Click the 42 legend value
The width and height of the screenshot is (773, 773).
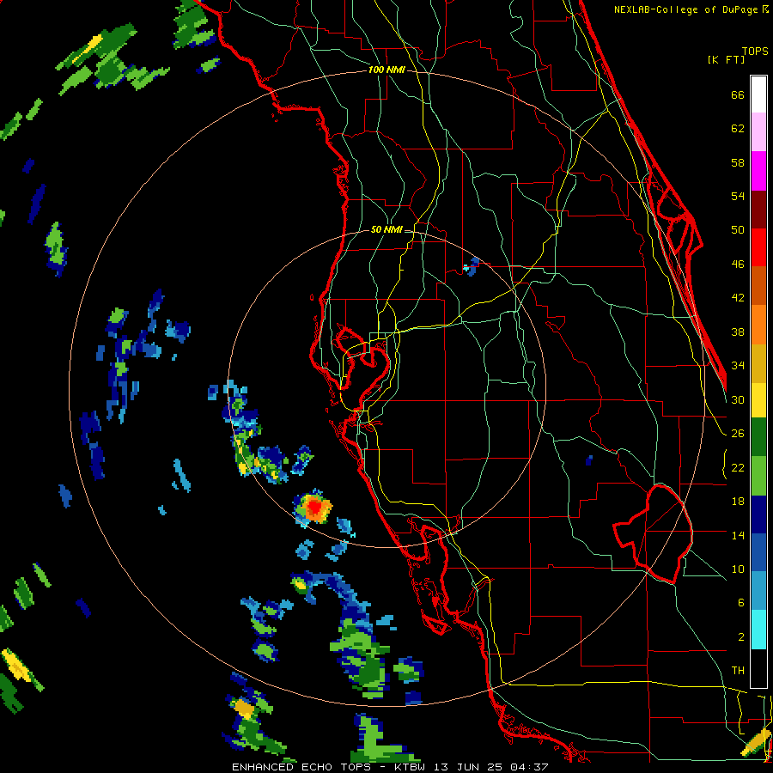click(x=738, y=297)
